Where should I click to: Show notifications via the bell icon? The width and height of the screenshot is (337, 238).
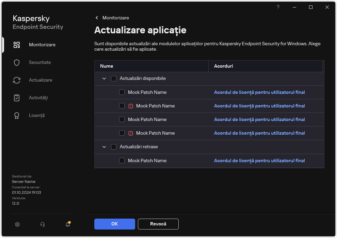[67, 224]
